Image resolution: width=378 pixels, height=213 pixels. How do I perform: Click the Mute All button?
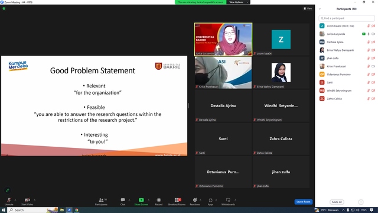pyautogui.click(x=337, y=202)
